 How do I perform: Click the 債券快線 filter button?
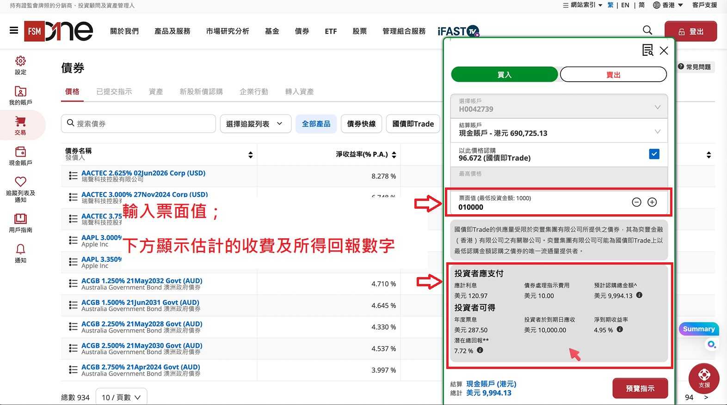point(361,124)
